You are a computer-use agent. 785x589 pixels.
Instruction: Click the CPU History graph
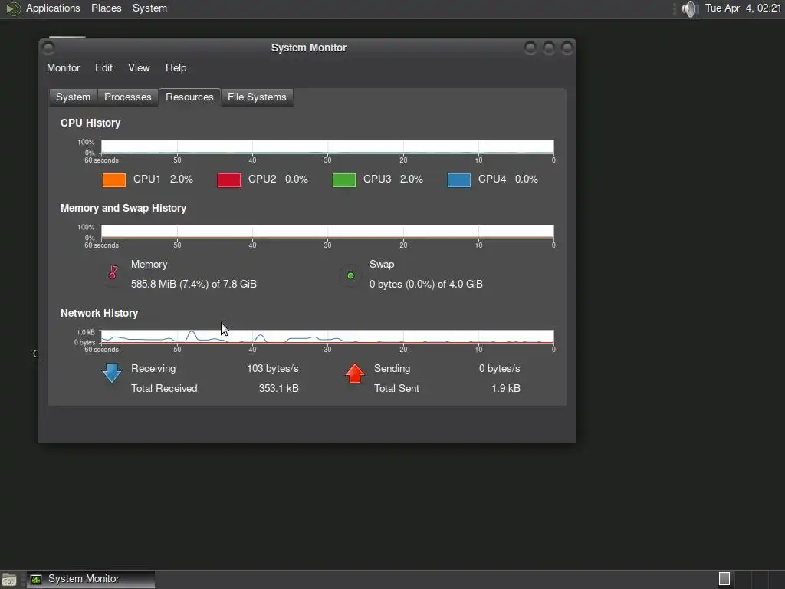pos(327,146)
